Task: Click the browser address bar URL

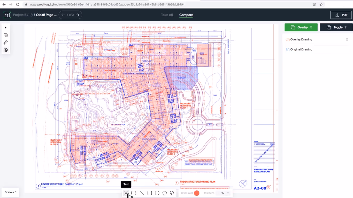Action: click(x=107, y=4)
